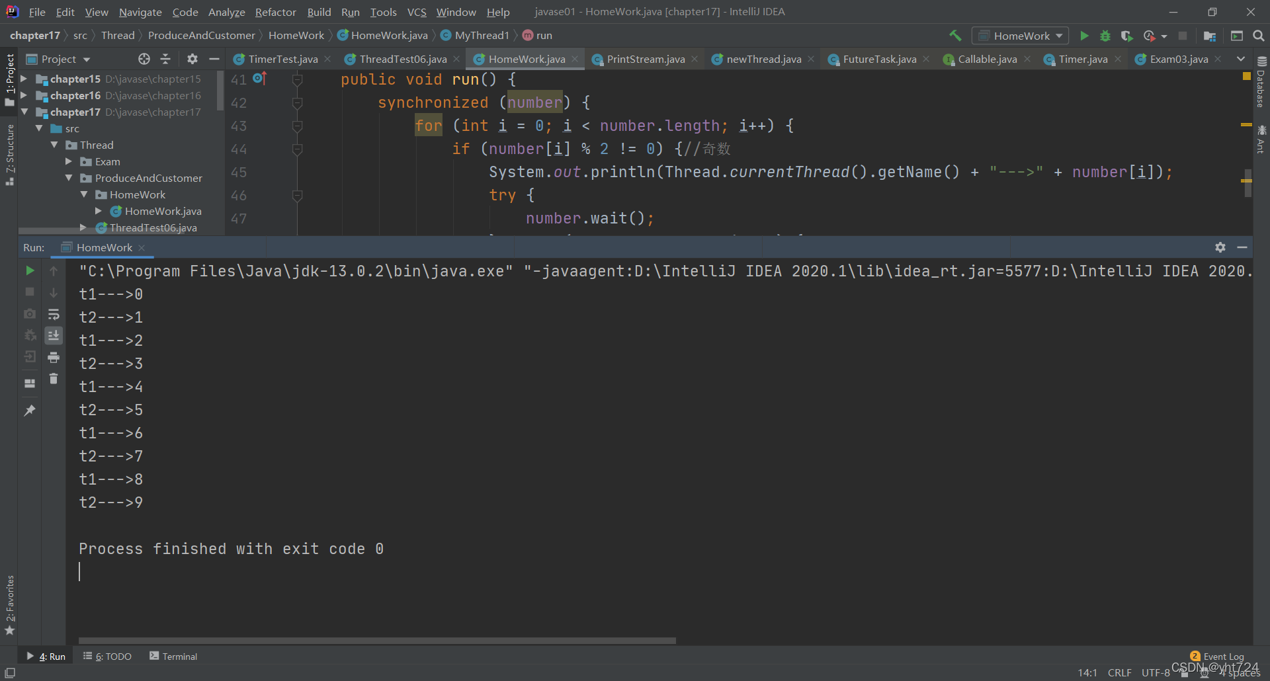Click Down the stack trace arrow
1270x681 pixels.
coord(54,292)
